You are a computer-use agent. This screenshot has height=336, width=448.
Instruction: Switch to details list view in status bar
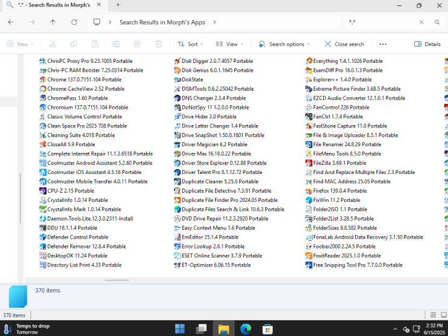[433, 315]
